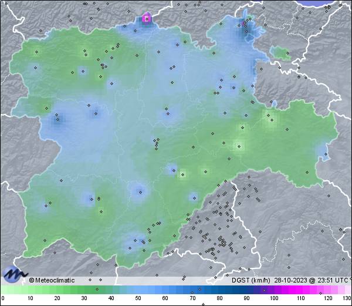This screenshot has height=306, width=352.
Task: Click the scale value 10
Action: 31,298
